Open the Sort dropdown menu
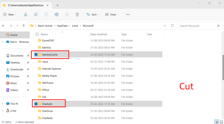Screen dimensions: 224x124 click(x=93, y=14)
